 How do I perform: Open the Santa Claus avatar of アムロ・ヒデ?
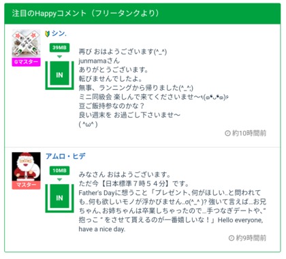[x=26, y=166]
